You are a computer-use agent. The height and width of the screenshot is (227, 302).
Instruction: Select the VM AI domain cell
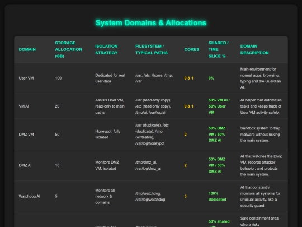click(x=23, y=106)
